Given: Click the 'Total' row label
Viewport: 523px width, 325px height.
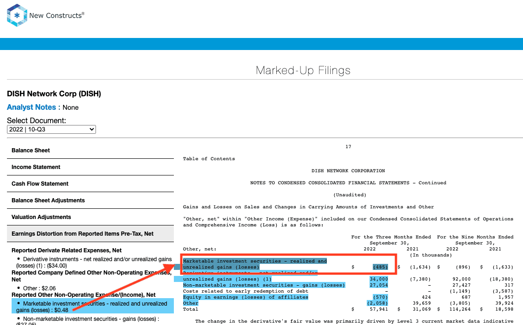Looking at the screenshot, I should [191, 309].
